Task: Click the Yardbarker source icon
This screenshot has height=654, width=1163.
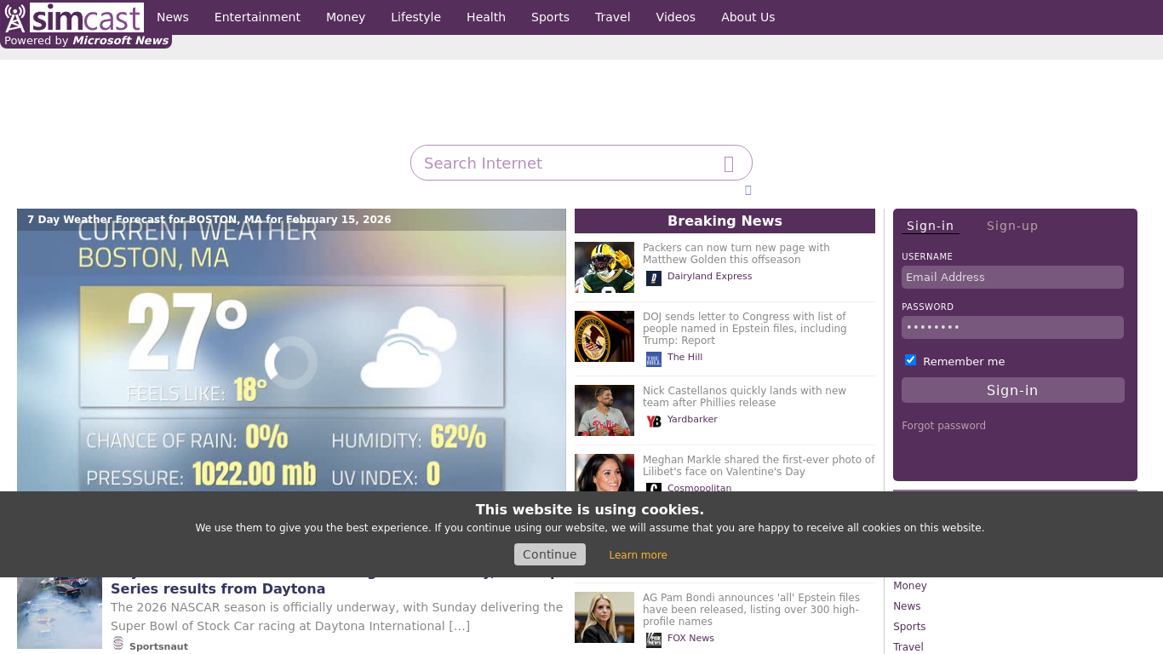Action: click(x=653, y=421)
